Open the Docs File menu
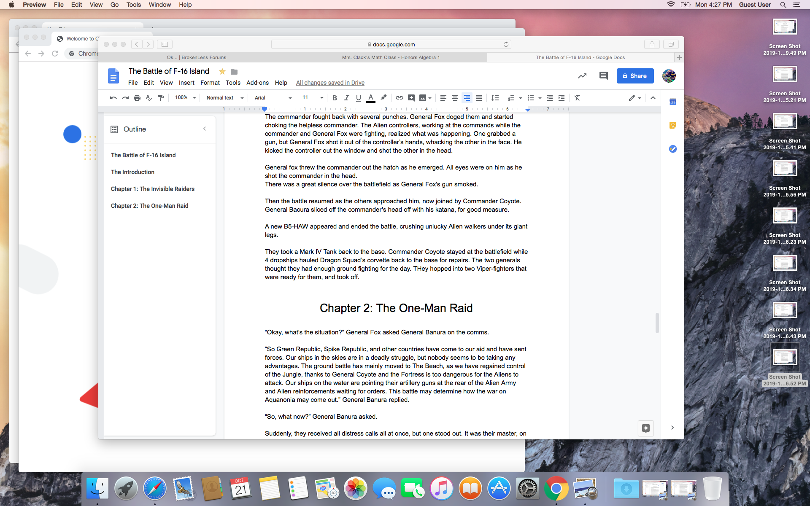 [x=133, y=83]
